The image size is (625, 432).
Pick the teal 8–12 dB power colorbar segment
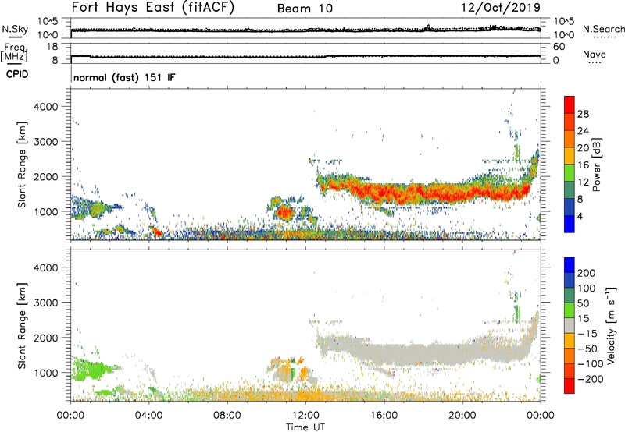(x=570, y=190)
